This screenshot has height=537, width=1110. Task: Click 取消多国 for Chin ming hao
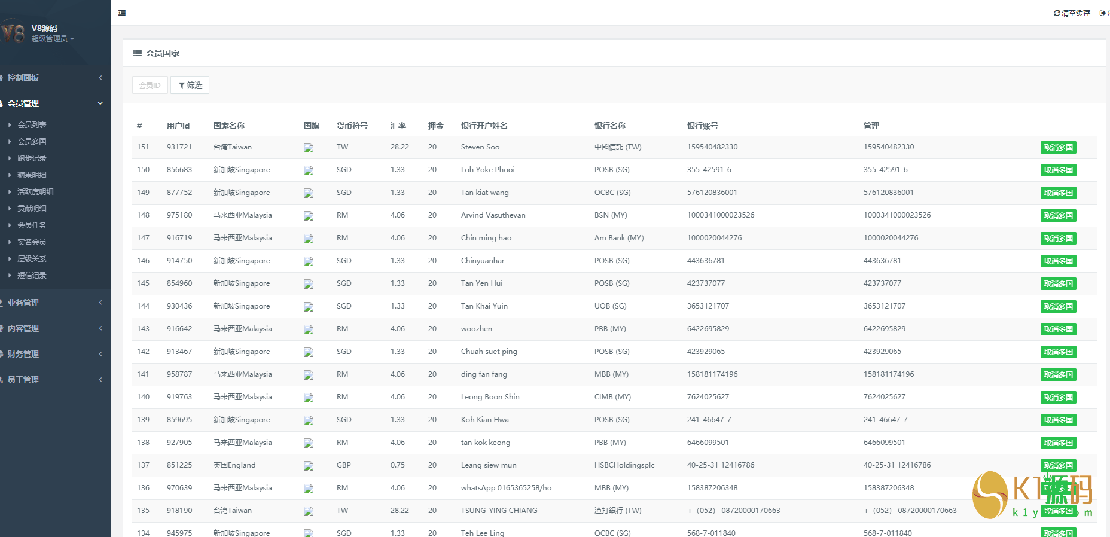click(1058, 239)
